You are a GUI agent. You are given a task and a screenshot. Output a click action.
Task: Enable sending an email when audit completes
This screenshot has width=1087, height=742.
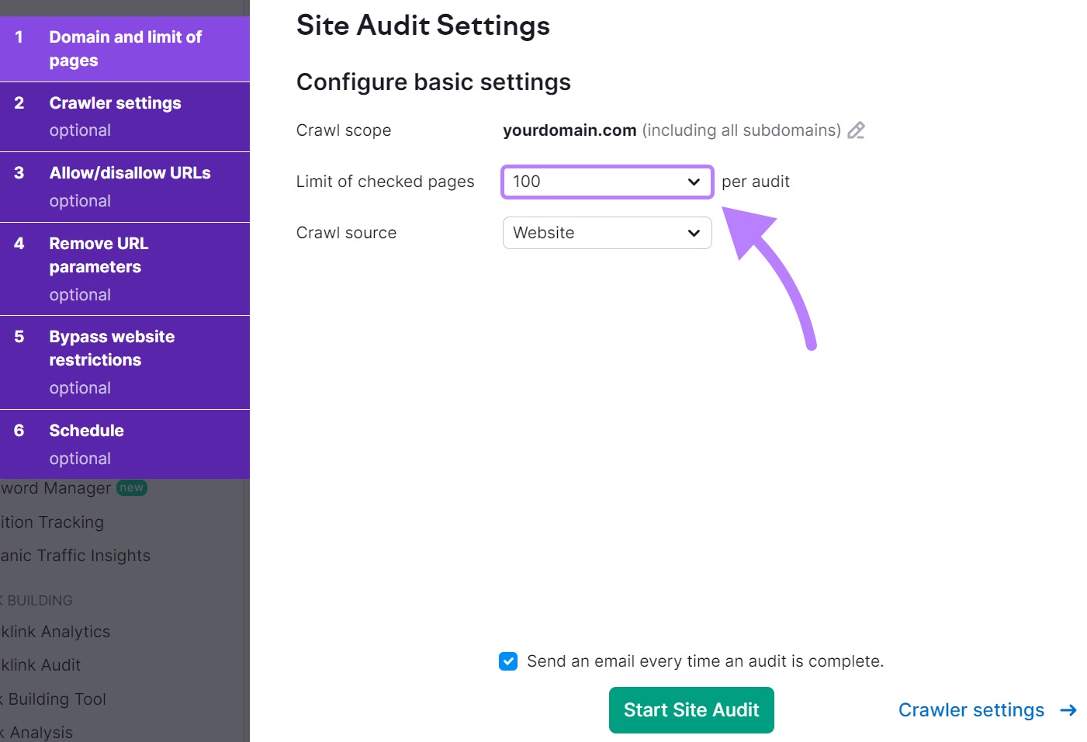pyautogui.click(x=508, y=661)
